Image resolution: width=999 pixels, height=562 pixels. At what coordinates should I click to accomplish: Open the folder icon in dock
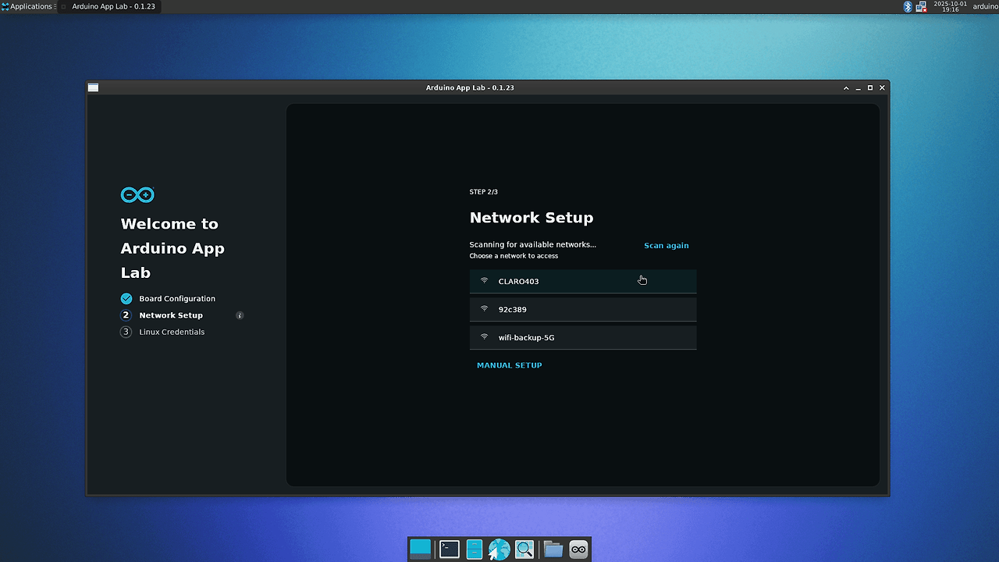coord(553,550)
